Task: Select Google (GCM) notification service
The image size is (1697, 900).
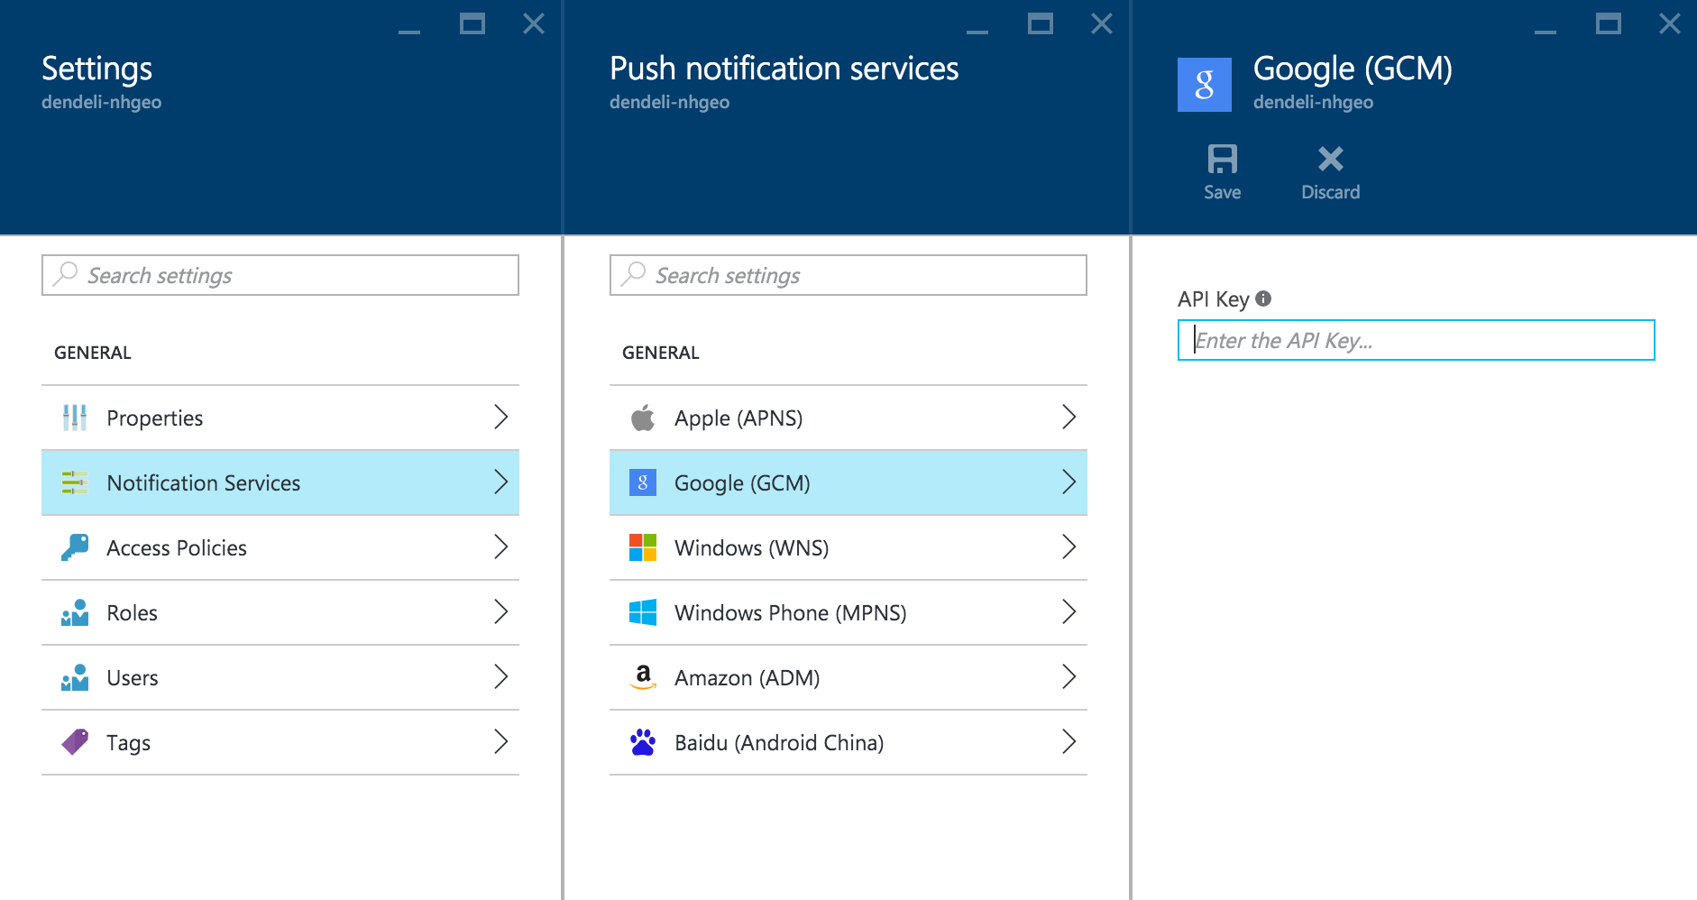Action: pos(848,482)
